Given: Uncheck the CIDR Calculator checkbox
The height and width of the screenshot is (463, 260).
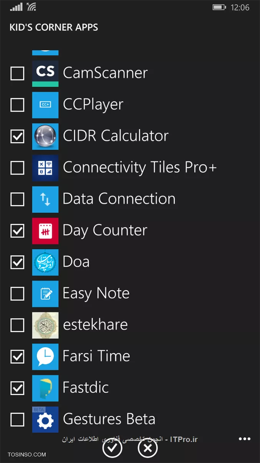Looking at the screenshot, I should point(17,136).
